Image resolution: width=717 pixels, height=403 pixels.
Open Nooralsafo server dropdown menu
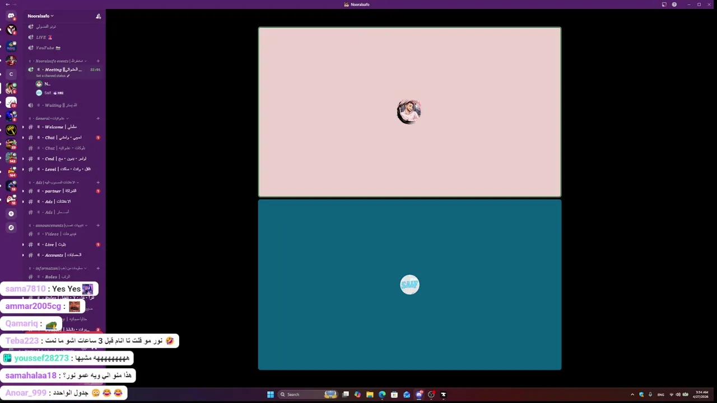tap(41, 16)
